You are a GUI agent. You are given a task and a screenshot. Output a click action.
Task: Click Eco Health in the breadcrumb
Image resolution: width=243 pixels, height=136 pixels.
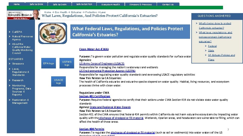click(x=61, y=12)
